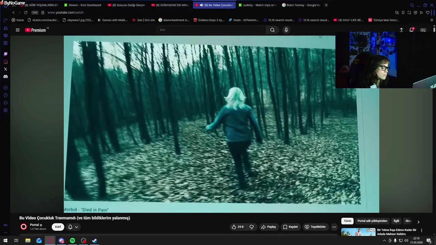Start voice search with microphone icon
The image size is (436, 245).
[x=286, y=30]
